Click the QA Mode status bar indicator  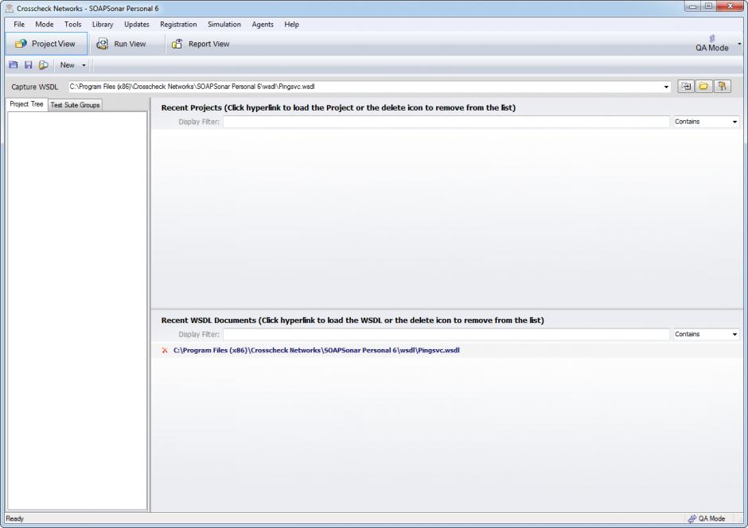(x=707, y=518)
